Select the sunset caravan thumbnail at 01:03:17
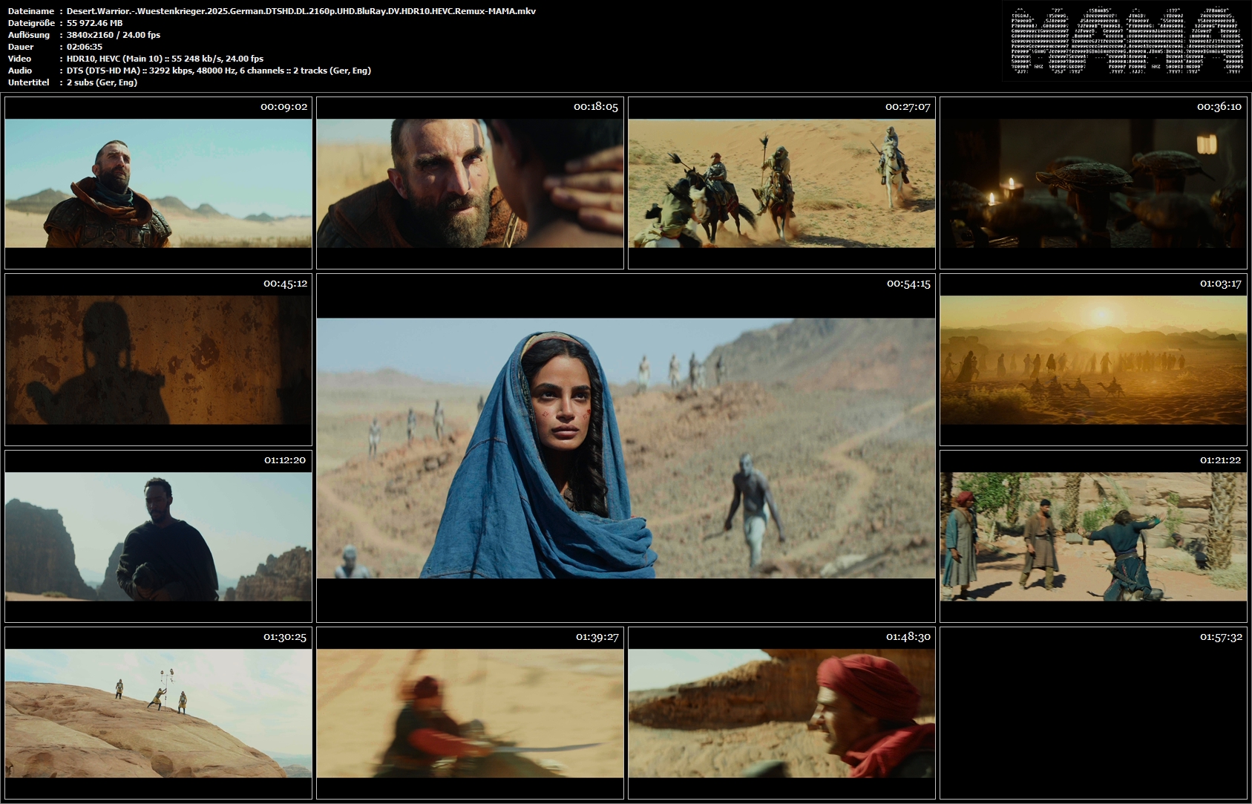1252x804 pixels. click(1093, 359)
